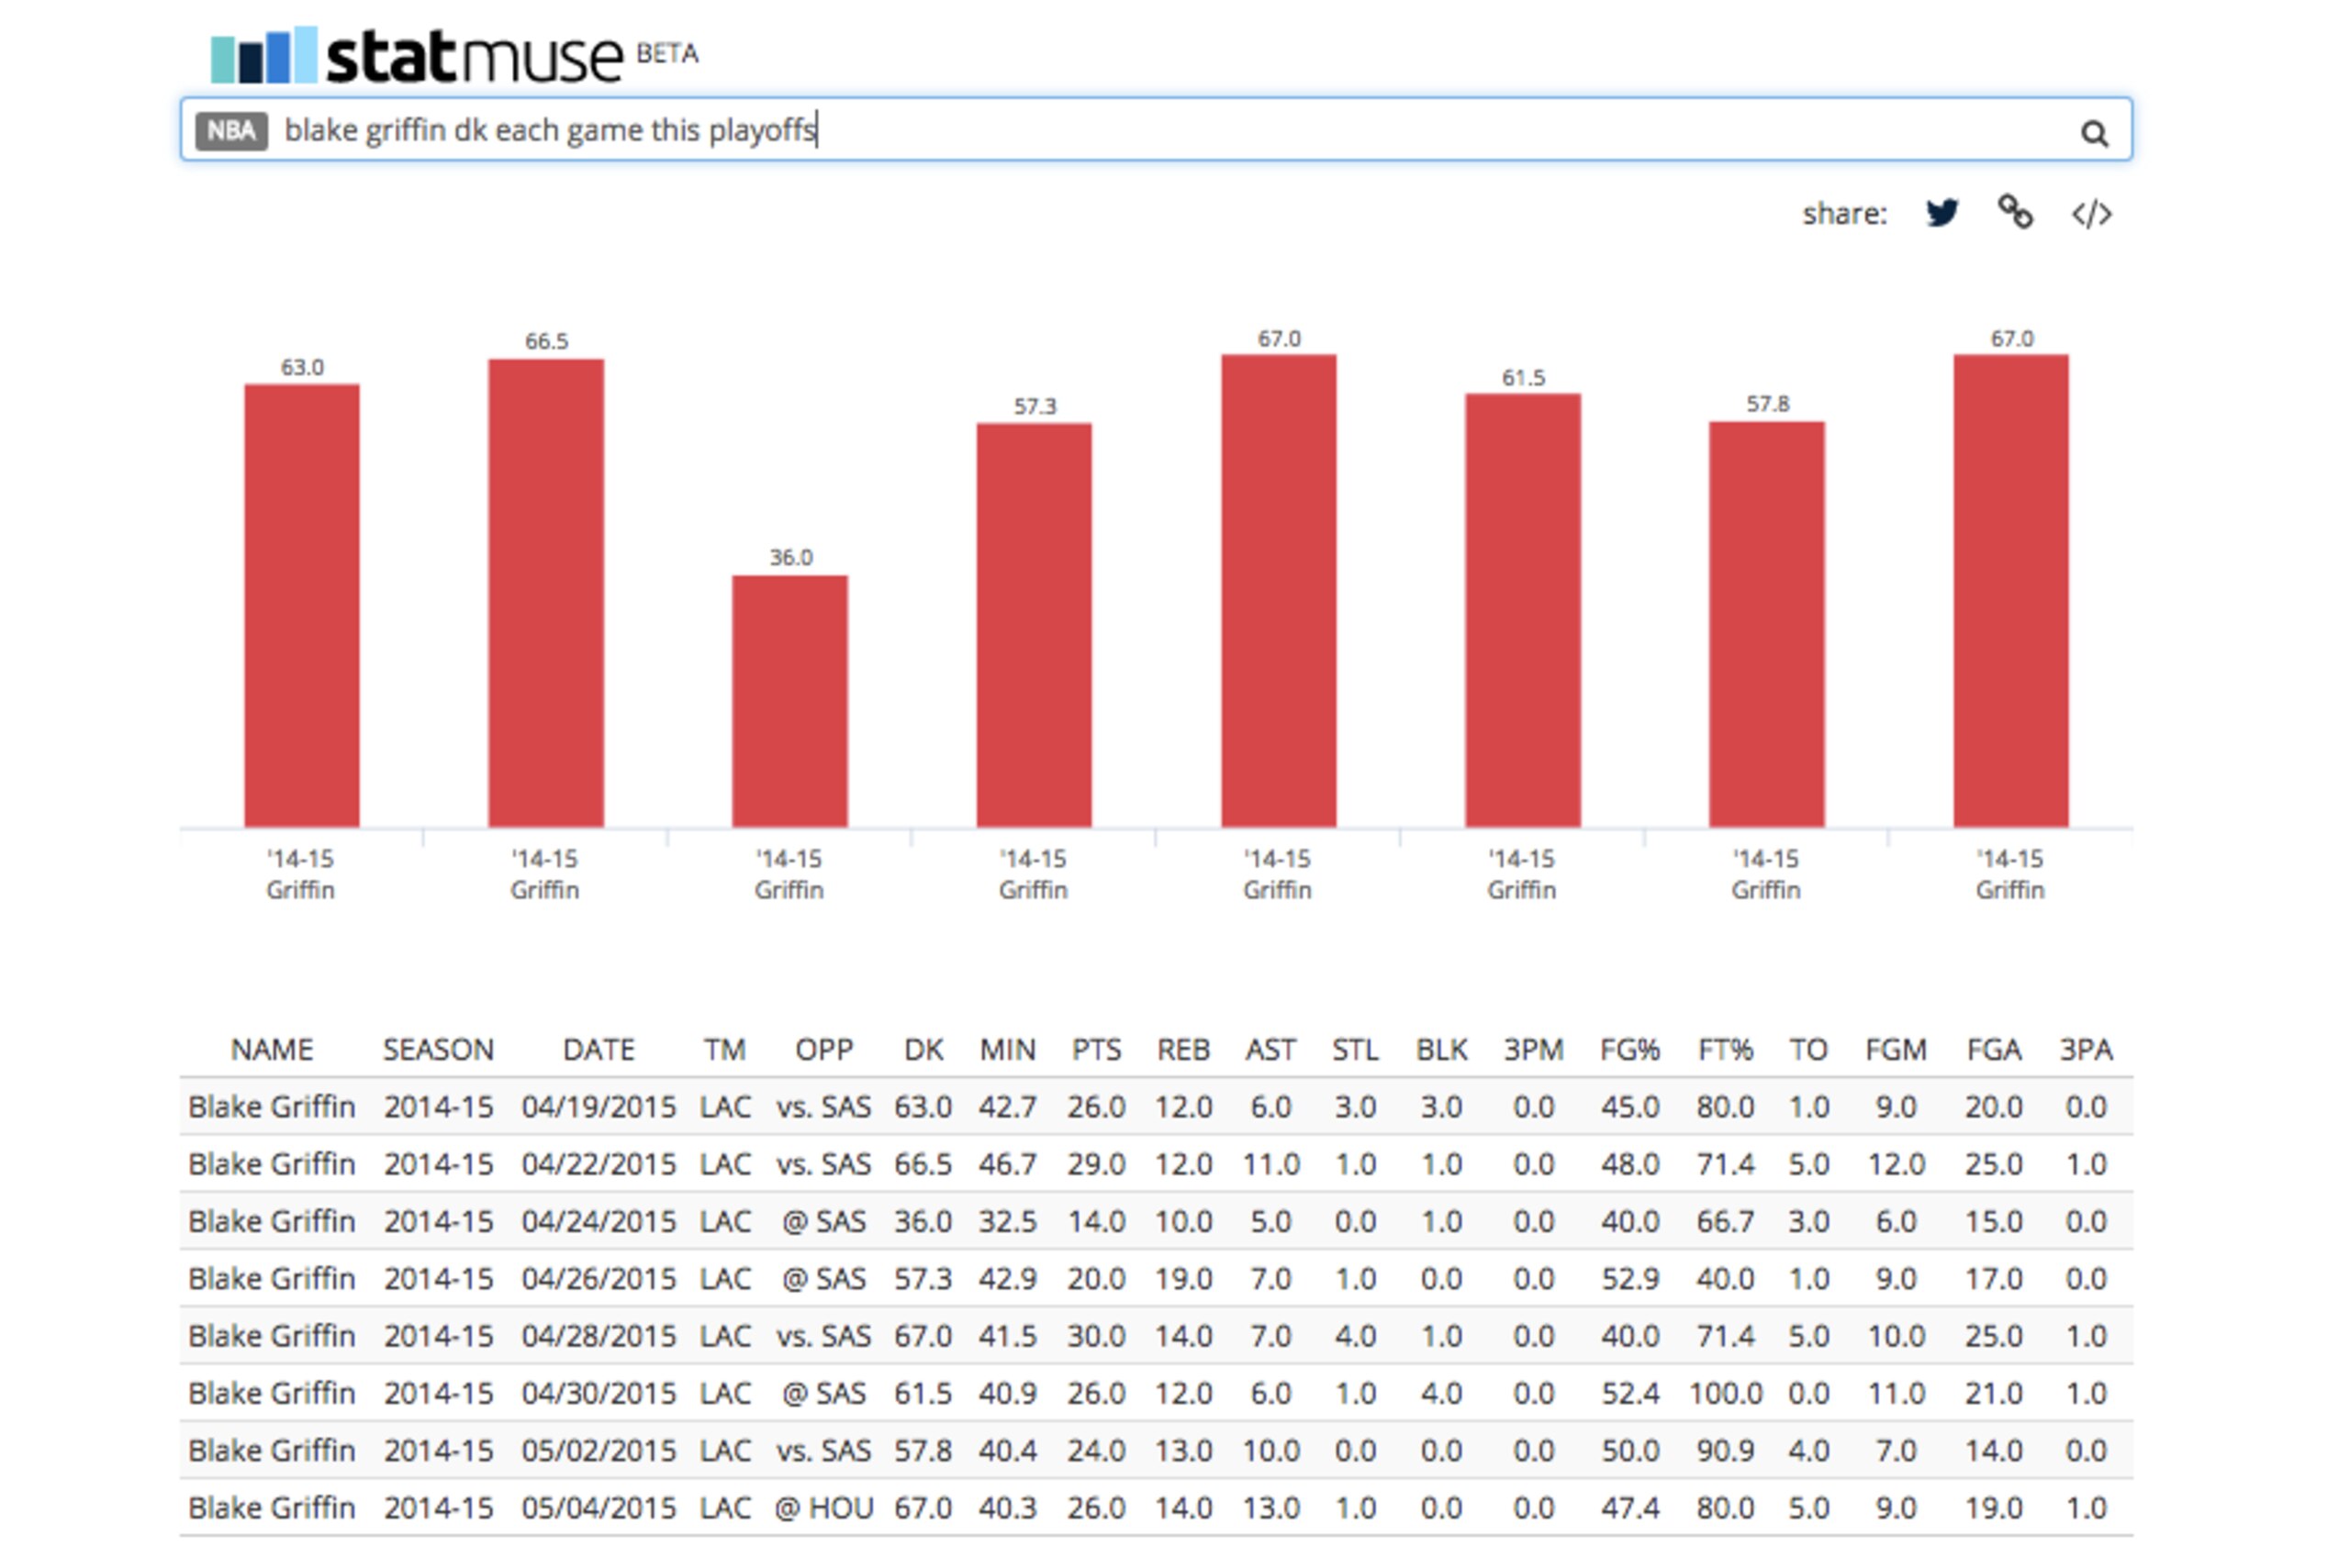This screenshot has width=2350, height=1568.
Task: Sort by the DK column header
Action: pyautogui.click(x=923, y=1049)
